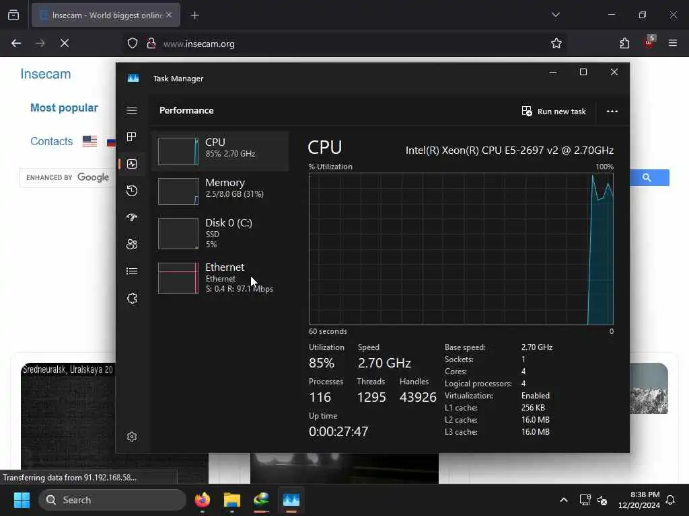
Task: Open Windows Start menu
Action: (x=22, y=500)
